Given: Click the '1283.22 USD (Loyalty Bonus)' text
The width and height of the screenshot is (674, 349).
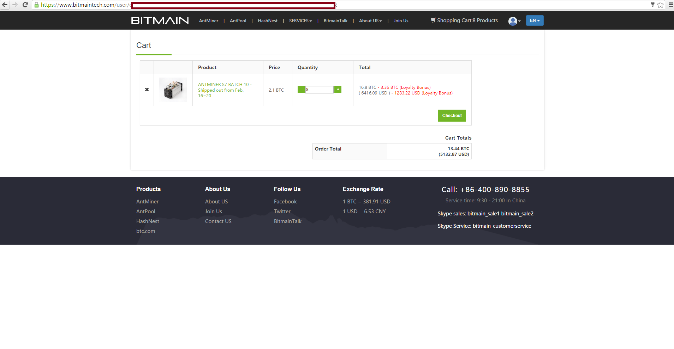Looking at the screenshot, I should point(423,93).
